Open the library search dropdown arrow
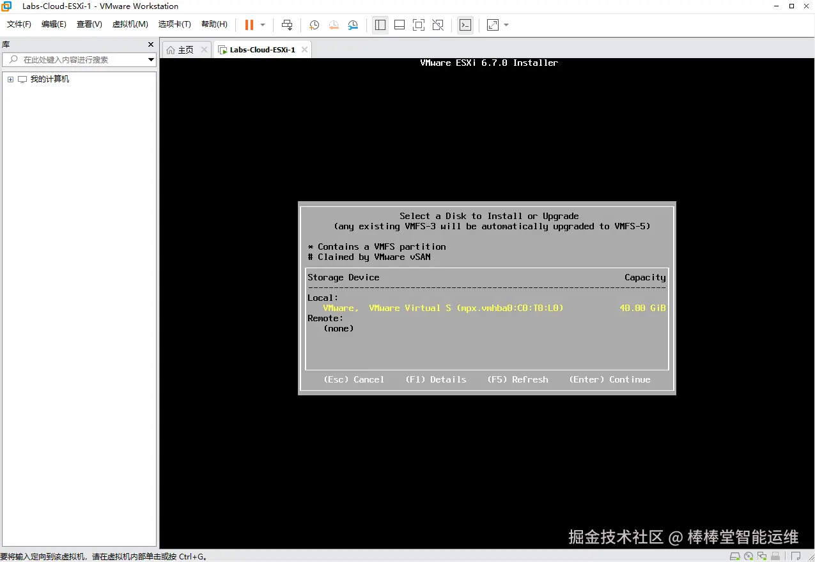The height and width of the screenshot is (562, 815). tap(151, 59)
